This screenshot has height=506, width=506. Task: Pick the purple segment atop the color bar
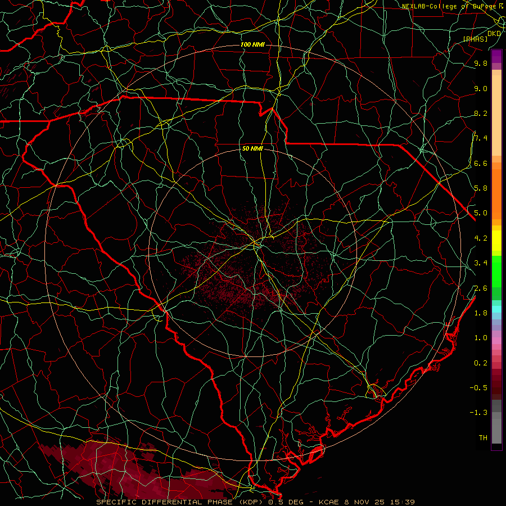[496, 56]
